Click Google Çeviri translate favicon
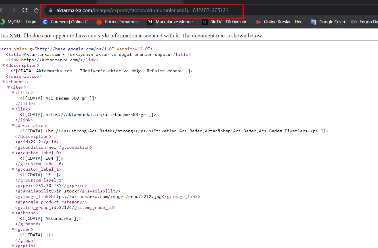 point(314,22)
